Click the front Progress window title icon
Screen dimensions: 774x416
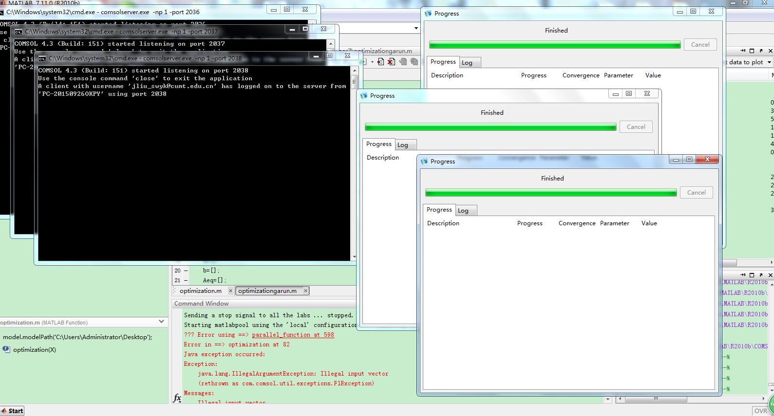(x=424, y=162)
